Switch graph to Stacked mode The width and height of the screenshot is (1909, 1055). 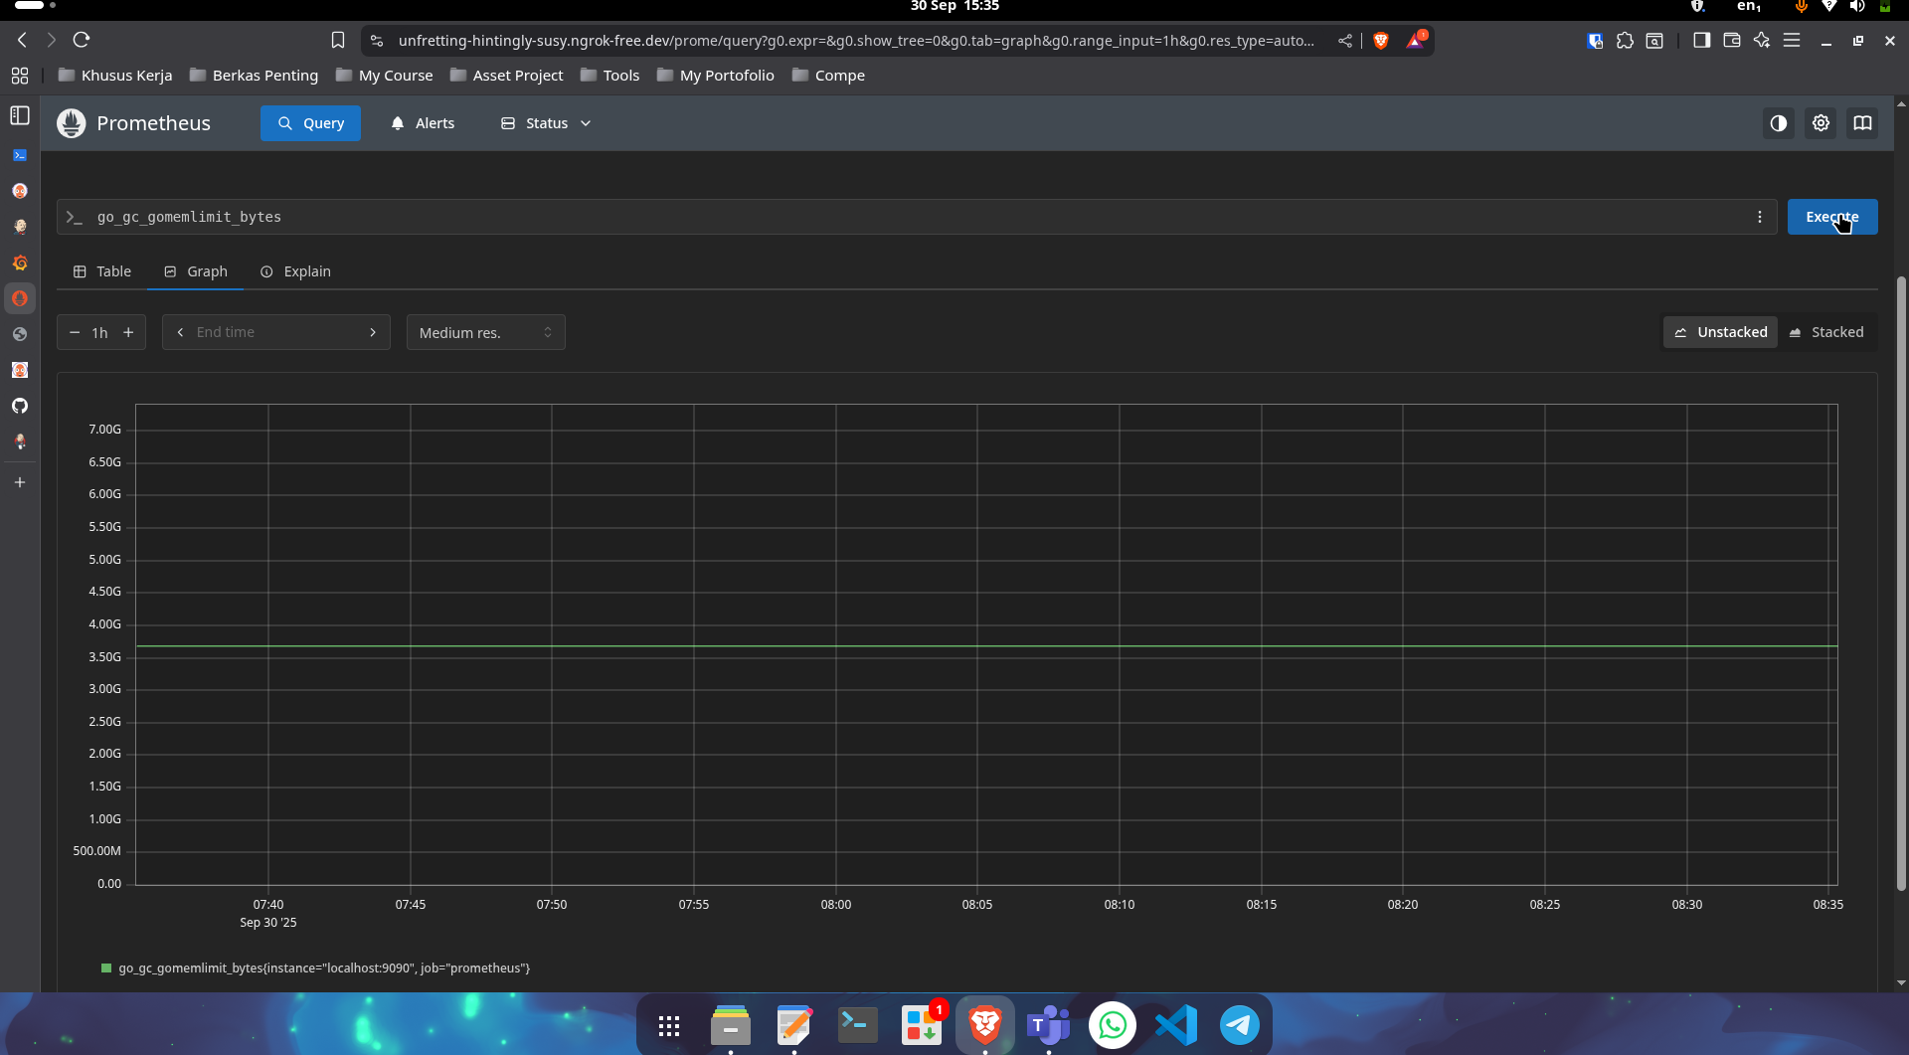(x=1826, y=332)
